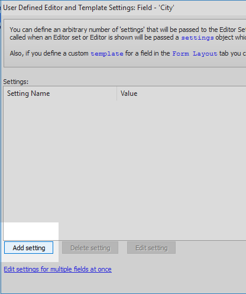Click the word 'City' in the window title
The width and height of the screenshot is (246, 294).
point(167,8)
